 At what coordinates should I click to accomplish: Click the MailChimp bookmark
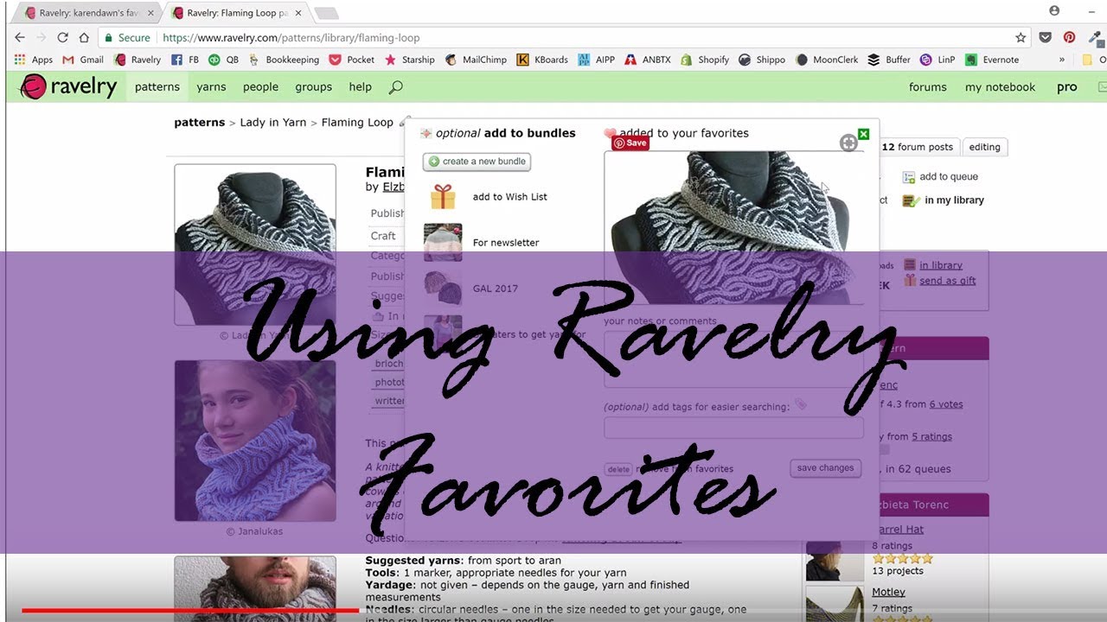(476, 60)
